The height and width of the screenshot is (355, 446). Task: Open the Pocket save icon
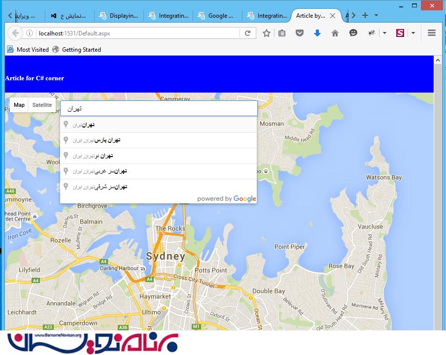(x=300, y=33)
